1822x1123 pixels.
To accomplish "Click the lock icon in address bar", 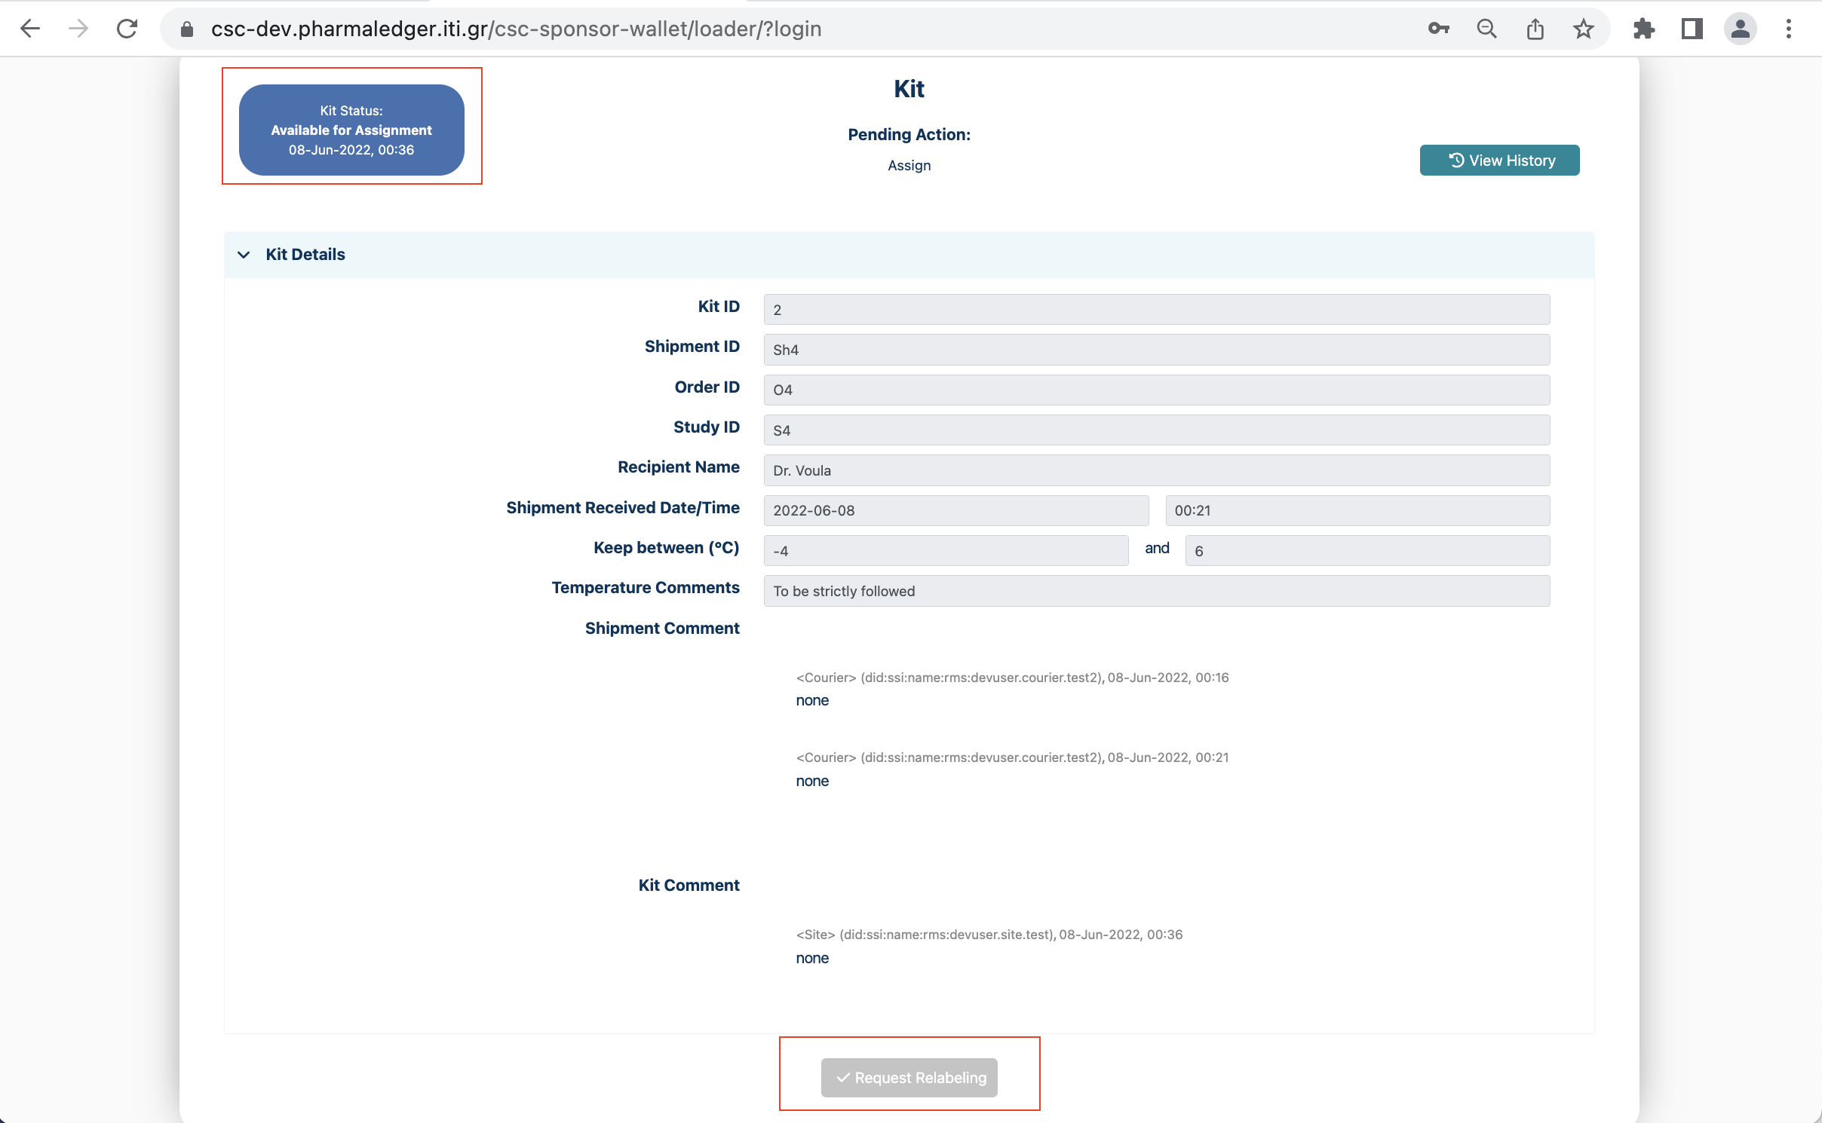I will 186,29.
